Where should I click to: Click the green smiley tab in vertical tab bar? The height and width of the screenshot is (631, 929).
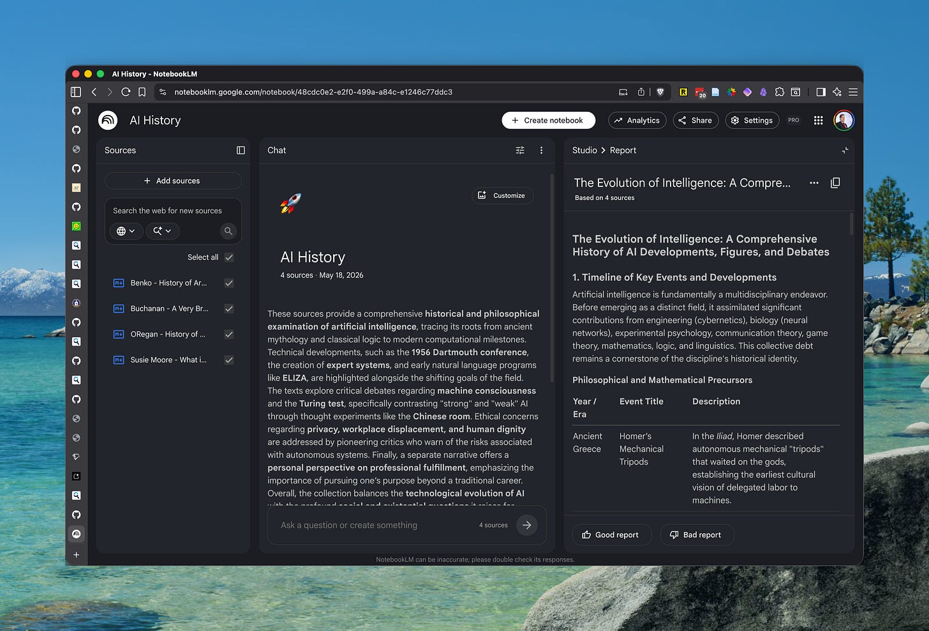coord(77,226)
